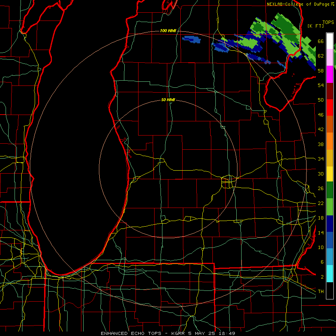The height and width of the screenshot is (336, 336).
Task: Click the TH threshold legend label
Action: (321, 292)
